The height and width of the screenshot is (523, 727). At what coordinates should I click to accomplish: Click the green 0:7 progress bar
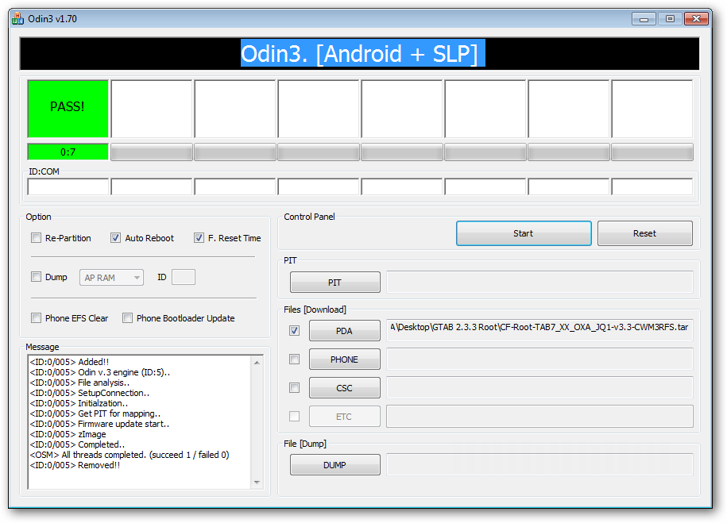click(x=68, y=152)
